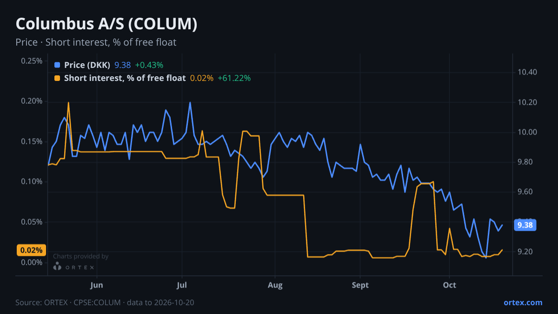Click the +61.22% short interest change
The width and height of the screenshot is (558, 314).
(234, 78)
